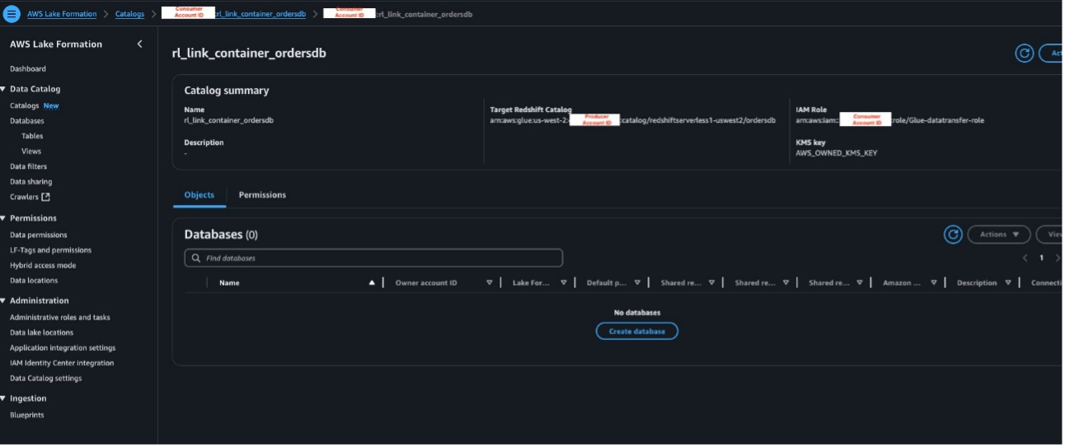The image size is (1065, 447).
Task: Collapse the Administration section
Action: [3, 300]
